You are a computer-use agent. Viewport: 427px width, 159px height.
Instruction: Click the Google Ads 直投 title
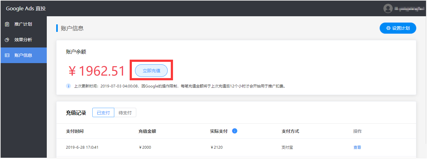[26, 8]
